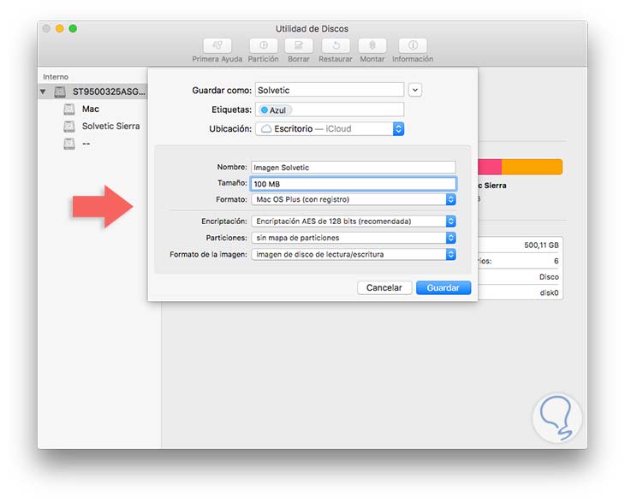Click the blue dot in Azul tag
This screenshot has height=502, width=625.
264,109
